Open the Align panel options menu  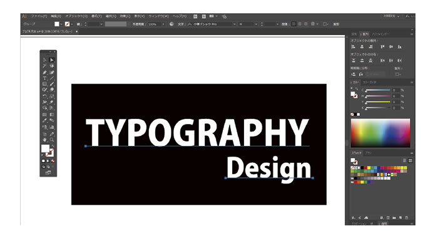pos(412,34)
